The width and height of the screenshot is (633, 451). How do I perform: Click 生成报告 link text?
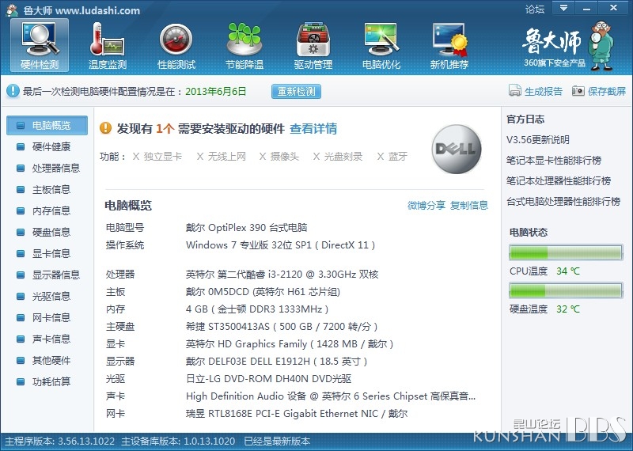click(x=544, y=91)
